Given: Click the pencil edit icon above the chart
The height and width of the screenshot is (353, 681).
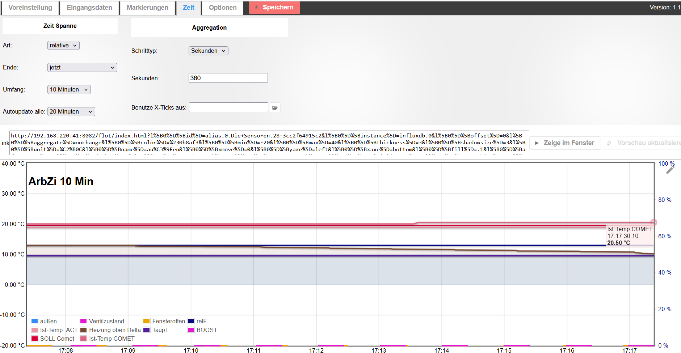Looking at the screenshot, I should 671,170.
